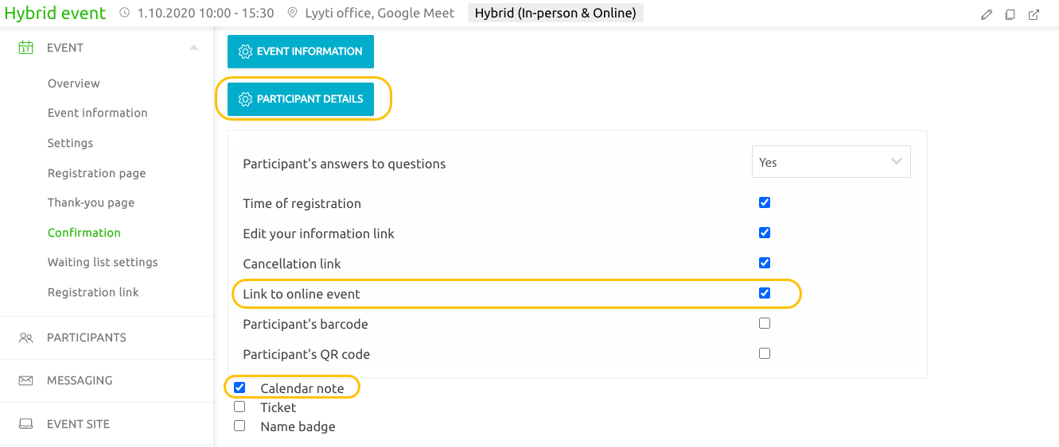Click the copy event icon in header

(x=1010, y=14)
